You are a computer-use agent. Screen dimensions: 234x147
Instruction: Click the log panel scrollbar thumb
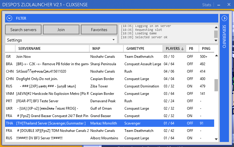pyautogui.click(x=216, y=34)
